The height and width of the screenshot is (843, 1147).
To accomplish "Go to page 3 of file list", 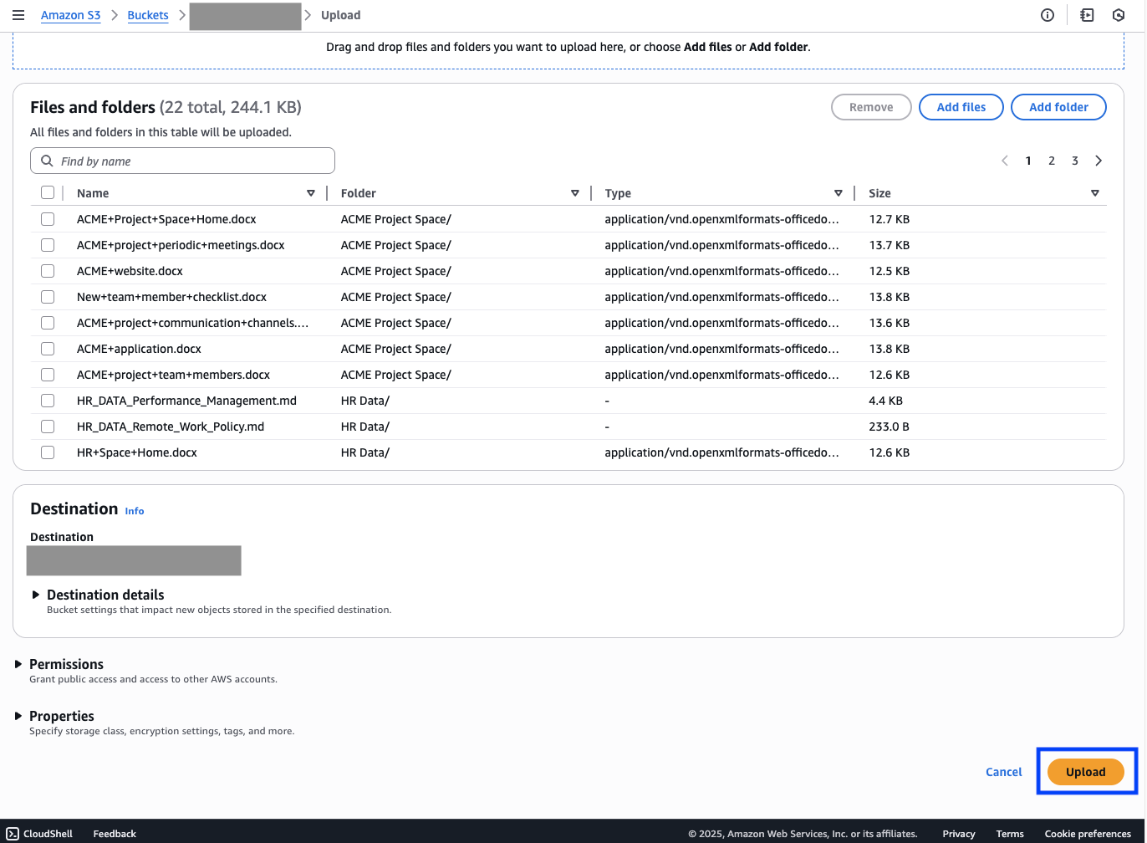I will click(1075, 161).
